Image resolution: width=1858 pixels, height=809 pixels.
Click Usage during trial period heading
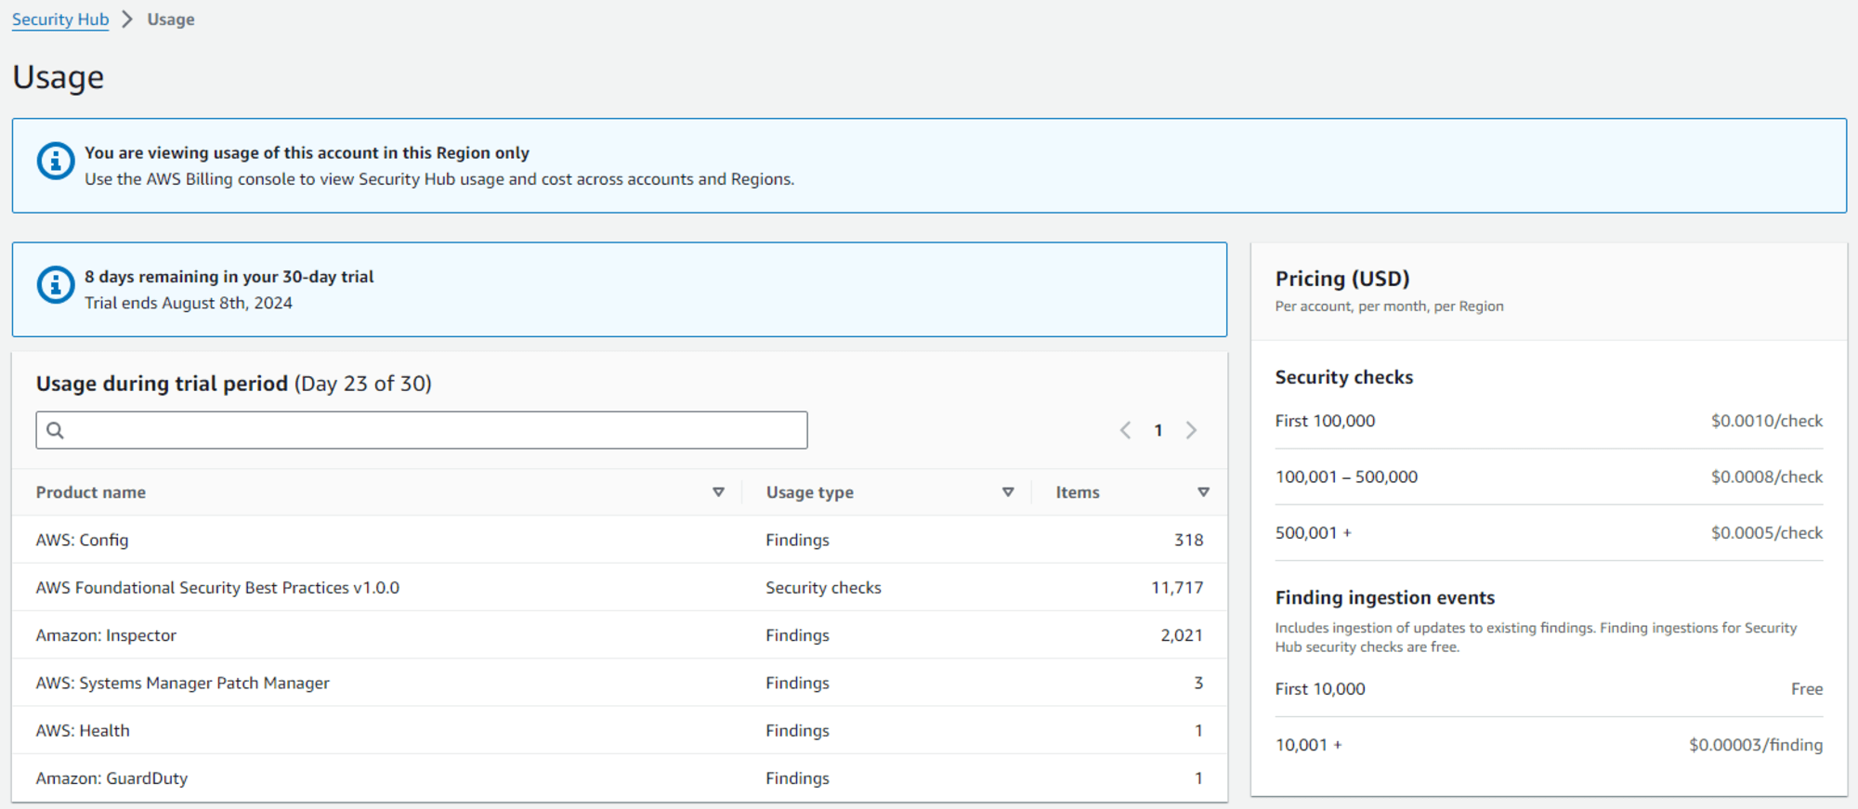(234, 384)
